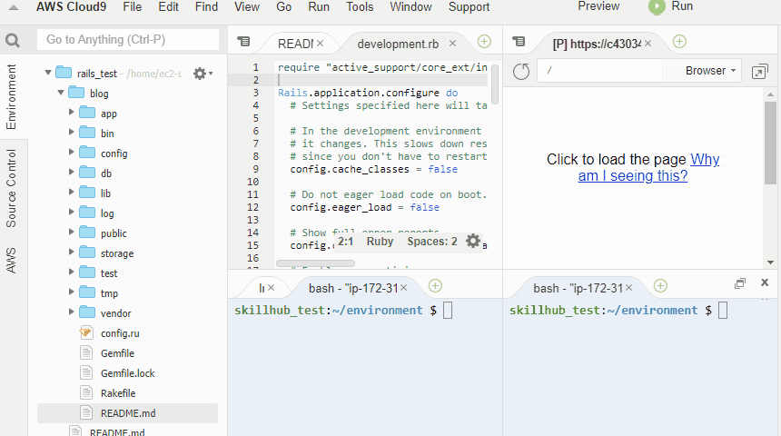Click the preview URL path field
The image size is (781, 436).
click(599, 71)
